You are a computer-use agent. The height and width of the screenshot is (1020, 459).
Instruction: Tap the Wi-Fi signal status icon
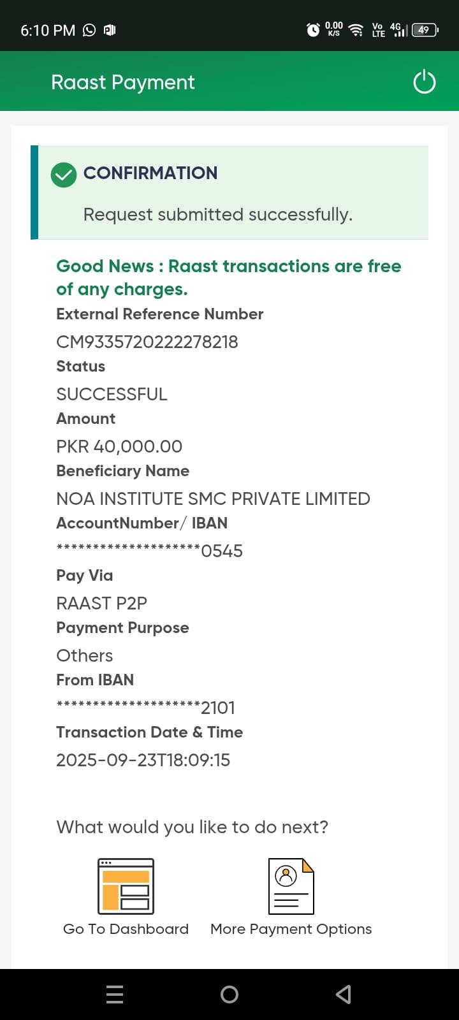click(x=356, y=30)
